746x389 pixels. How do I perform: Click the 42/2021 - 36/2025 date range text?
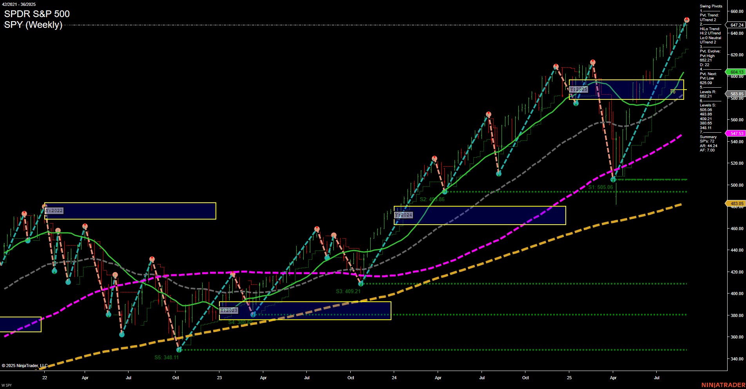pyautogui.click(x=19, y=4)
